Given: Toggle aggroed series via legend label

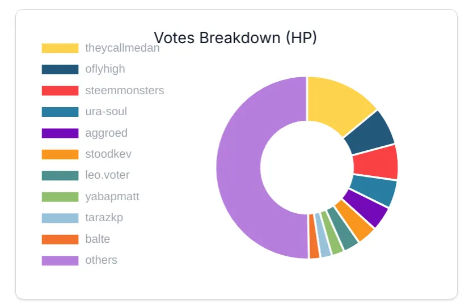Looking at the screenshot, I should [x=106, y=133].
